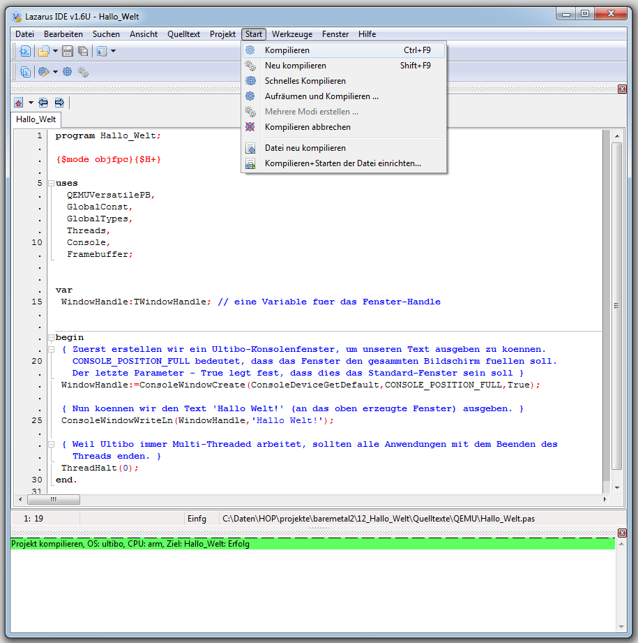Jump back with the left arrow icon

click(43, 103)
